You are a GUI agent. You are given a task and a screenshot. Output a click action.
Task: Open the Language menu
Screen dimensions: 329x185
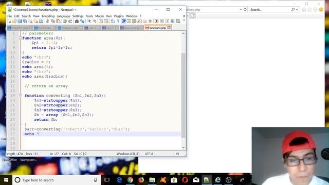tap(63, 16)
